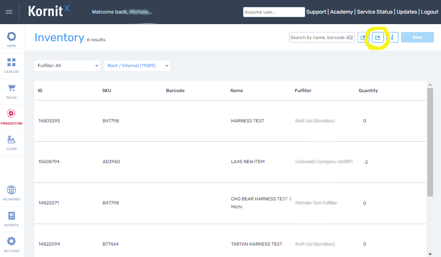Click the Quantity column header
441x257 pixels.
368,91
